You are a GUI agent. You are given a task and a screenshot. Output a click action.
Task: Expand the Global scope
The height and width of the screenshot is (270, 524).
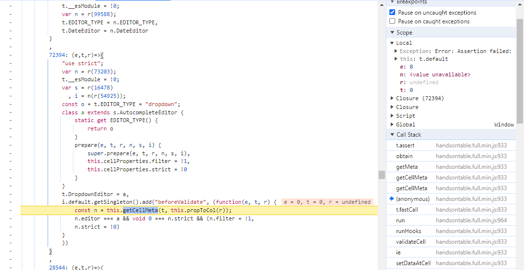[x=392, y=125]
